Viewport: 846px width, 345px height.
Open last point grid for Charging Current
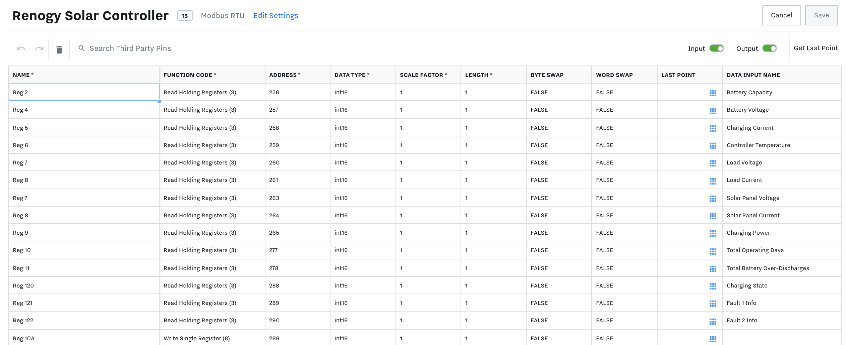(x=713, y=128)
